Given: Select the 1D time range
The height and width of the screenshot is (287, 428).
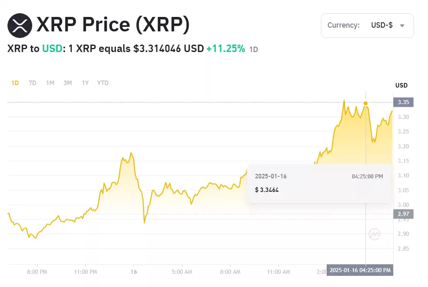Looking at the screenshot, I should click(x=15, y=83).
